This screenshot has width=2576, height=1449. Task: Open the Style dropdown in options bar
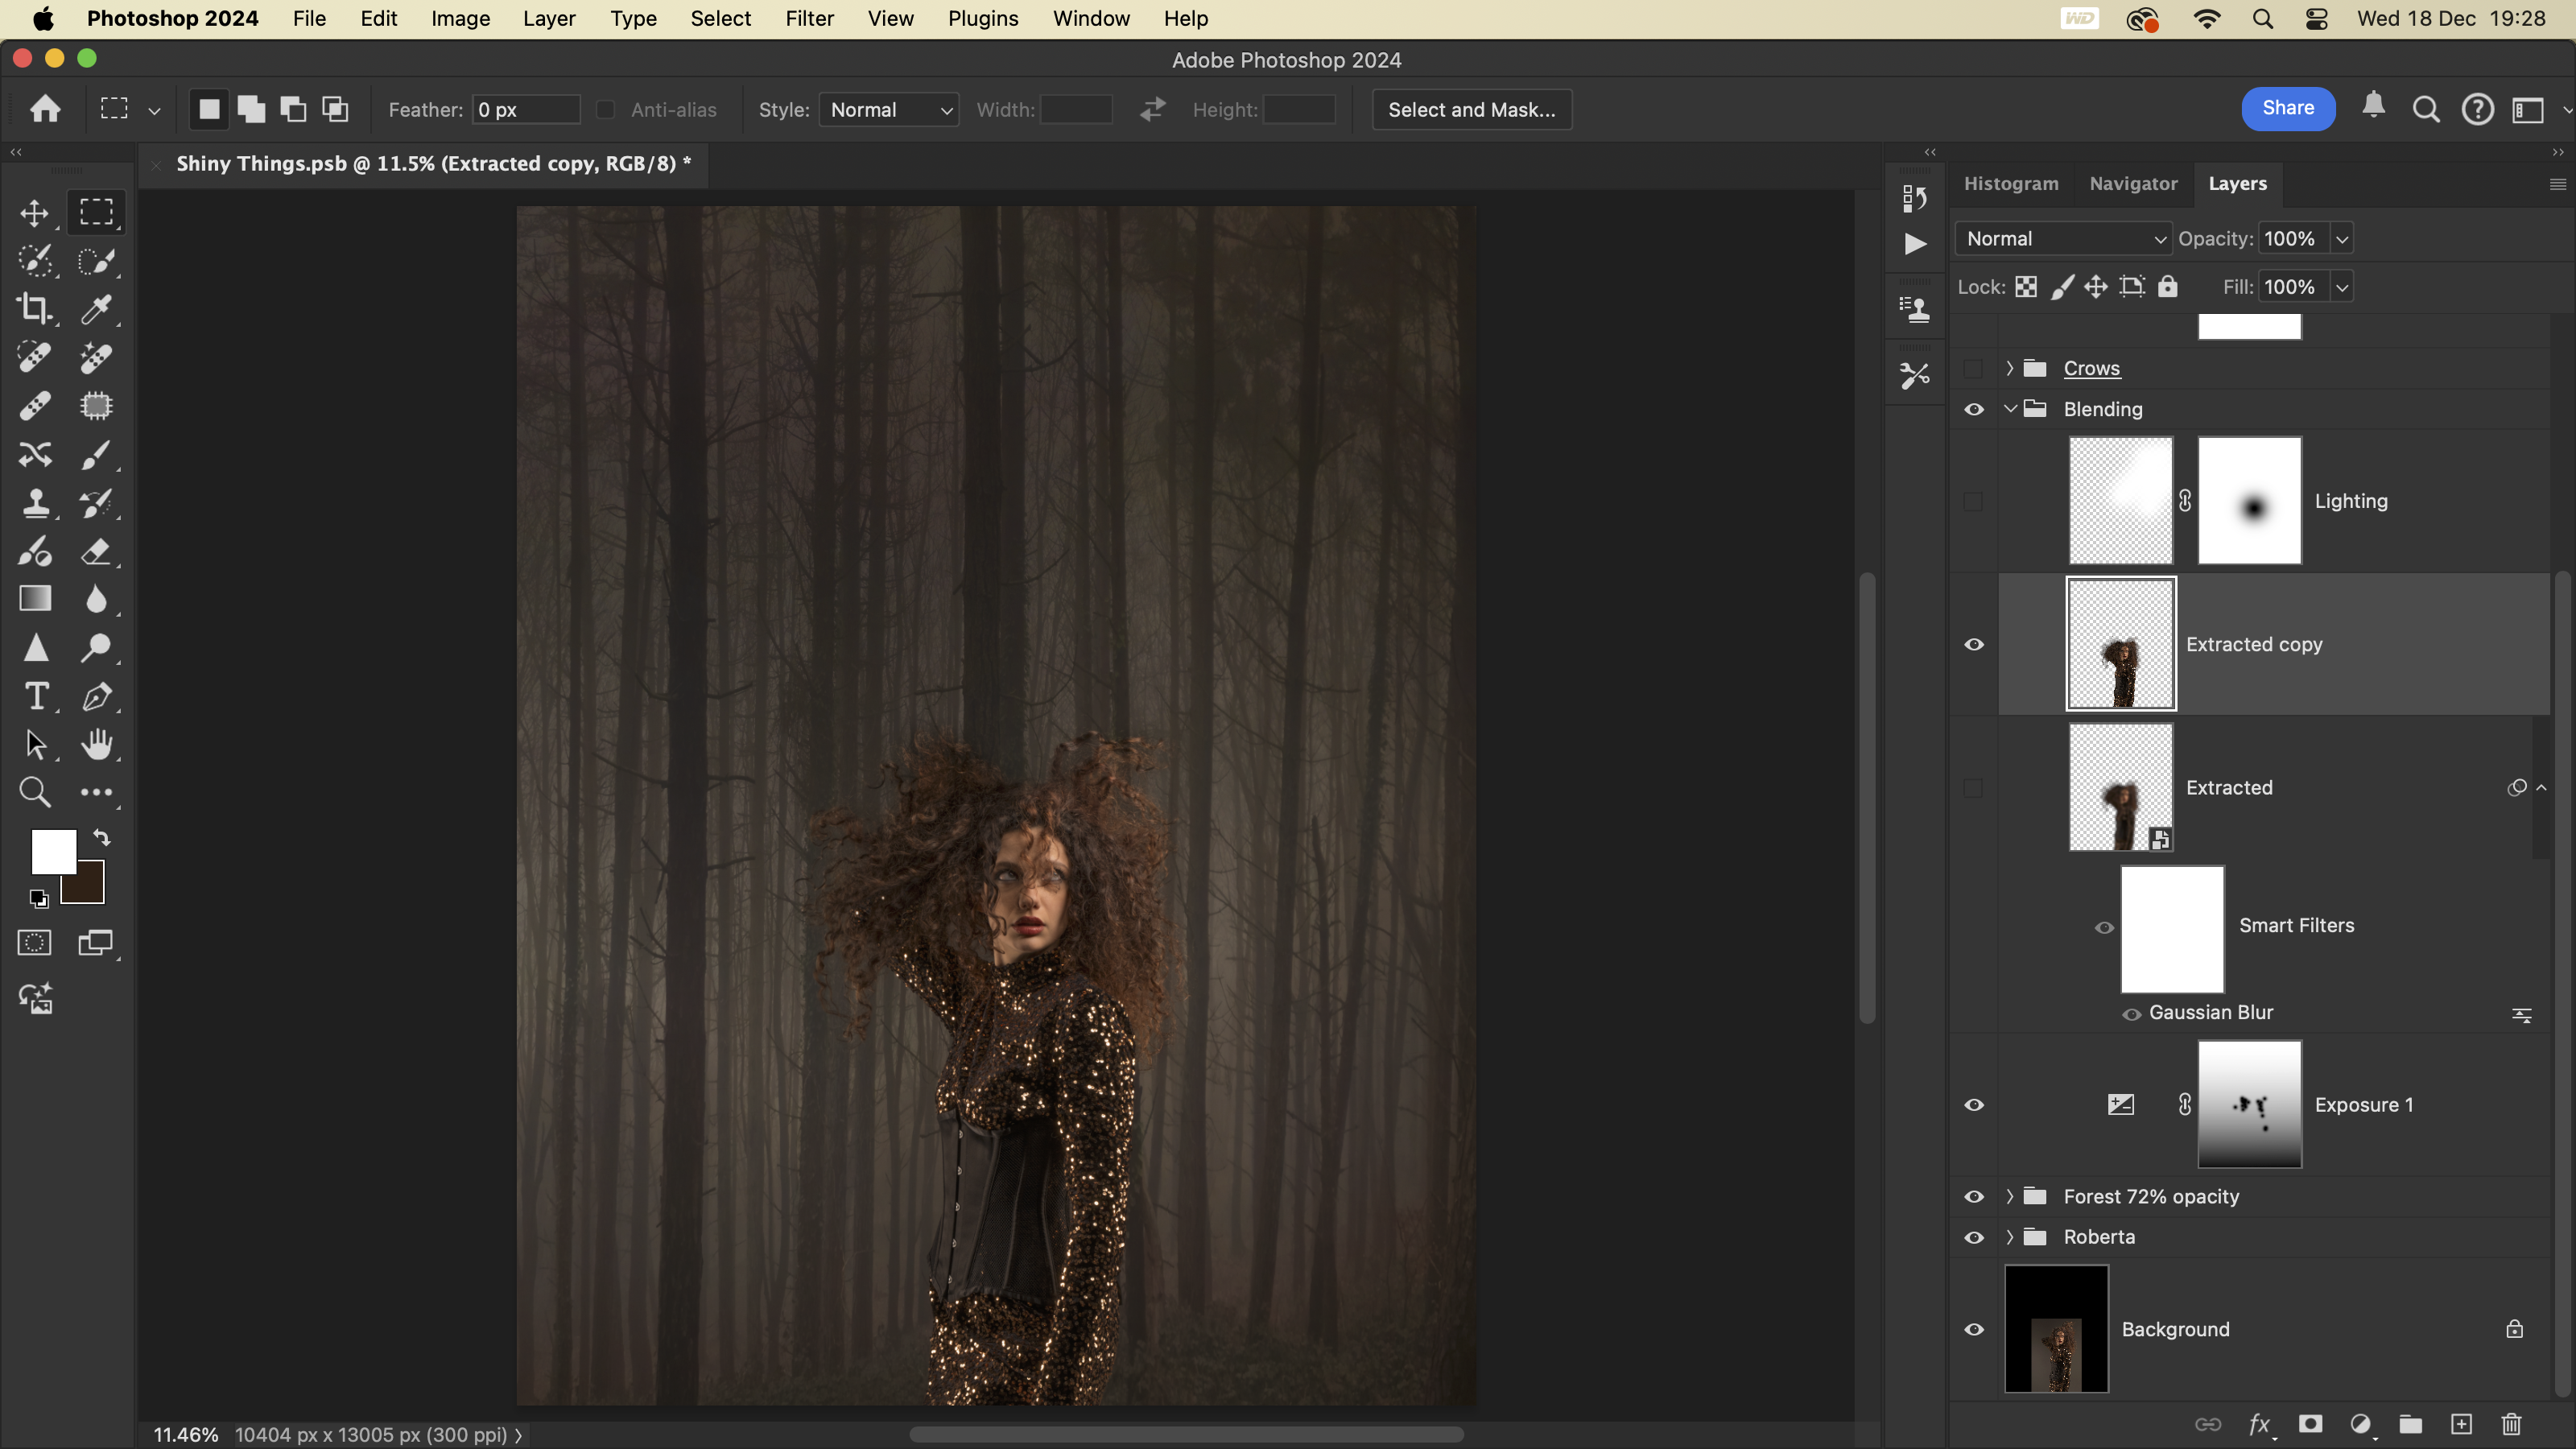tap(888, 110)
